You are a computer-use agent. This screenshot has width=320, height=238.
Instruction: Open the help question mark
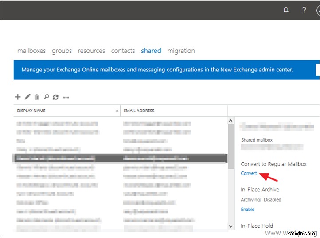(304, 10)
